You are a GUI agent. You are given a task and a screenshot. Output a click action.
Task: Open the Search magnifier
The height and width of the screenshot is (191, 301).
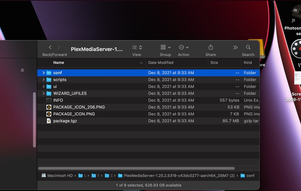pyautogui.click(x=248, y=47)
